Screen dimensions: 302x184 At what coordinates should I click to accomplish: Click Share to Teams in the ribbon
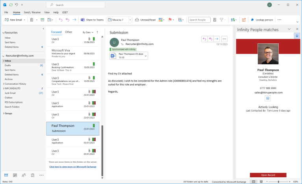pos(92,20)
